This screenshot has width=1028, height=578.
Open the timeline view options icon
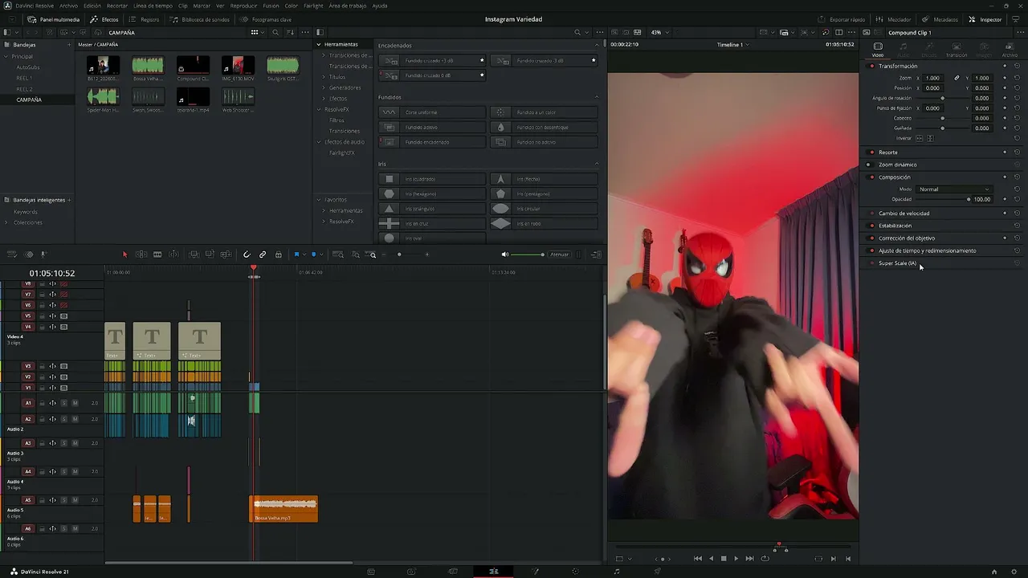pos(12,254)
